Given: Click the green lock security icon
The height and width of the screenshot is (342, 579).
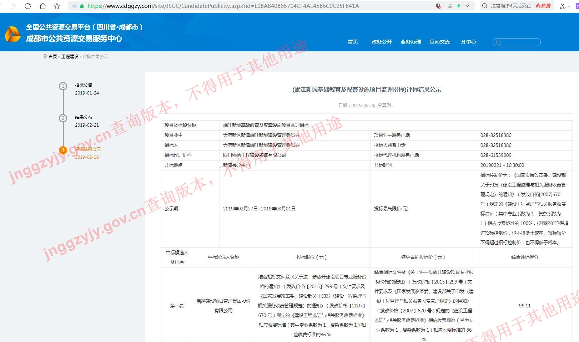Looking at the screenshot, I should pos(82,6).
